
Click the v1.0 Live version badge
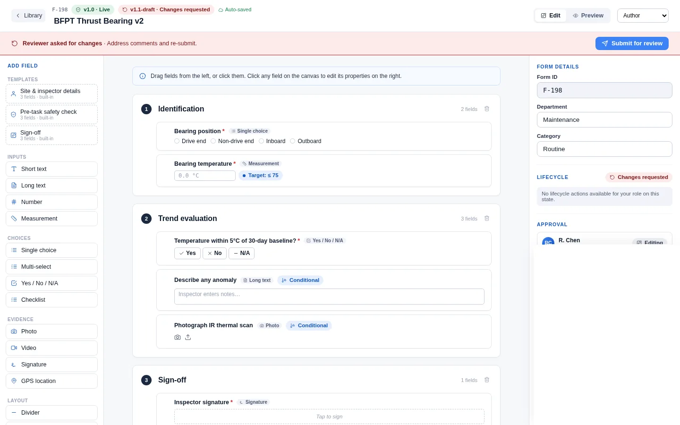pyautogui.click(x=93, y=9)
